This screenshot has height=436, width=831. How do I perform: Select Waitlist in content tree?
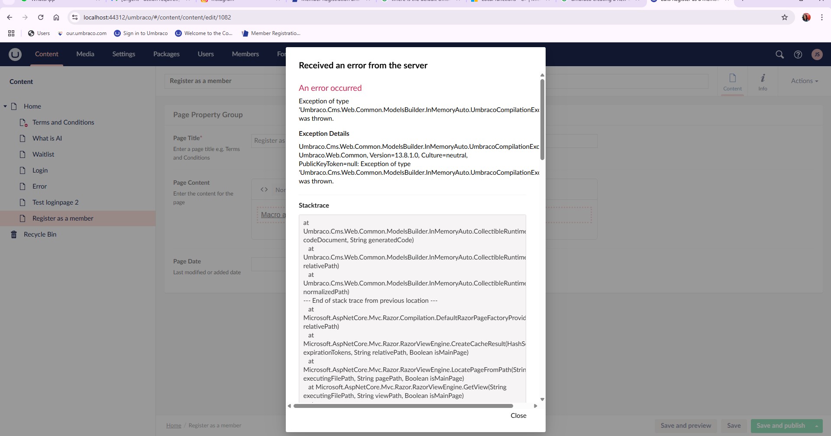click(x=43, y=154)
